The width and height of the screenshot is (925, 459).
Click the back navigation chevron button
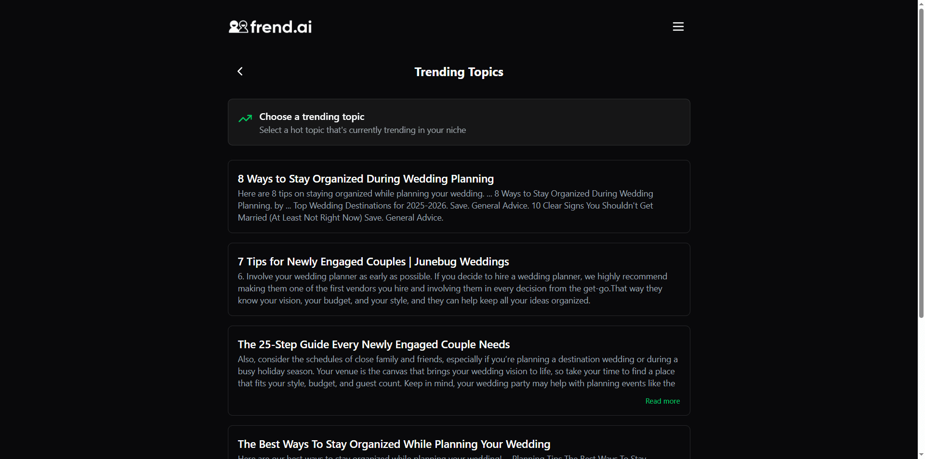239,71
